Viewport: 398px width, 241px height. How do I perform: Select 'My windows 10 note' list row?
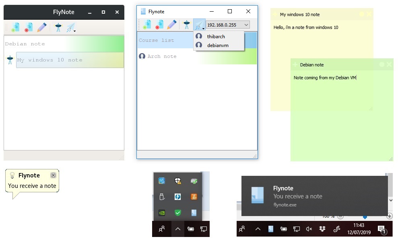pos(70,60)
